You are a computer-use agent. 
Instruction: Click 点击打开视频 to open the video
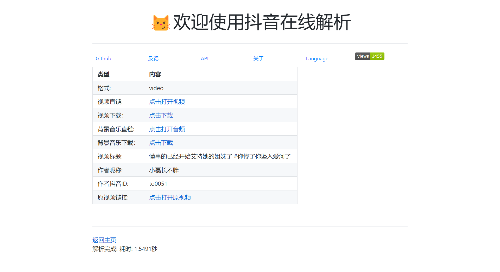pos(167,102)
